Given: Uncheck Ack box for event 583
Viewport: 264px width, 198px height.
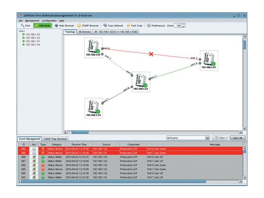Looking at the screenshot, I should [x=34, y=177].
